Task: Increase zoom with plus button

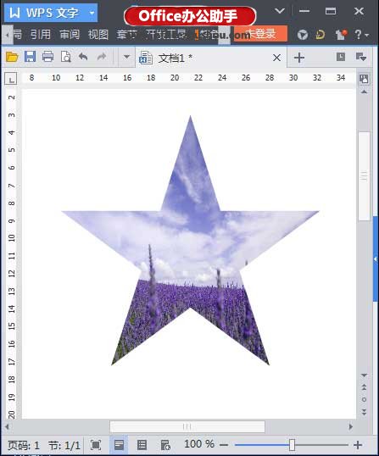Action: (358, 445)
